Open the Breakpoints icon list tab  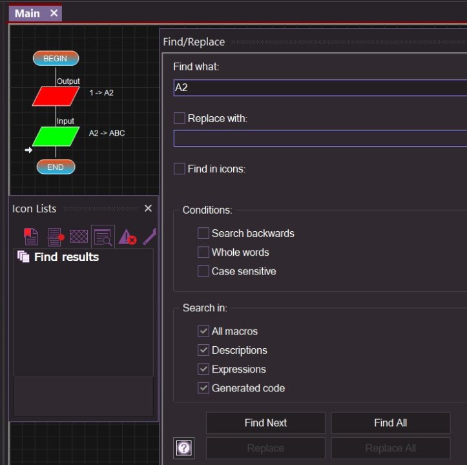[56, 237]
